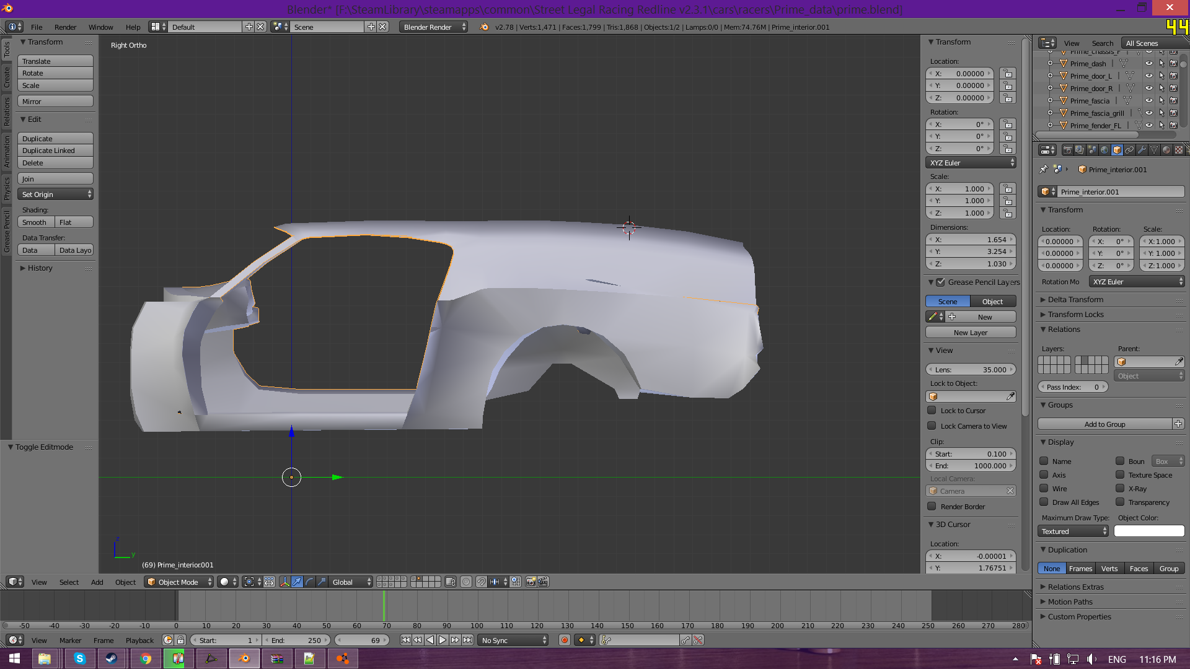Select the scale manipulator icon

point(322,582)
